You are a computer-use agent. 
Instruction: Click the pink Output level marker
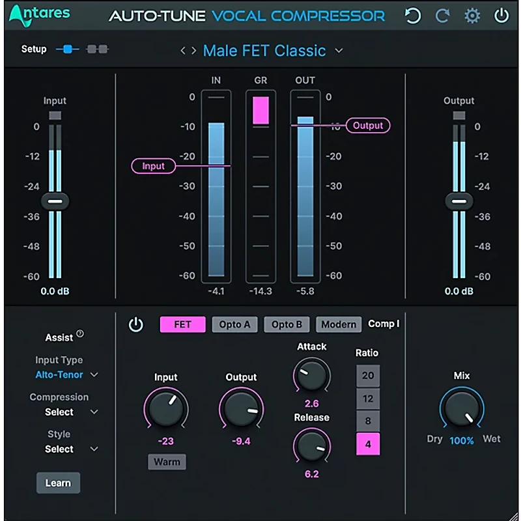tap(368, 126)
